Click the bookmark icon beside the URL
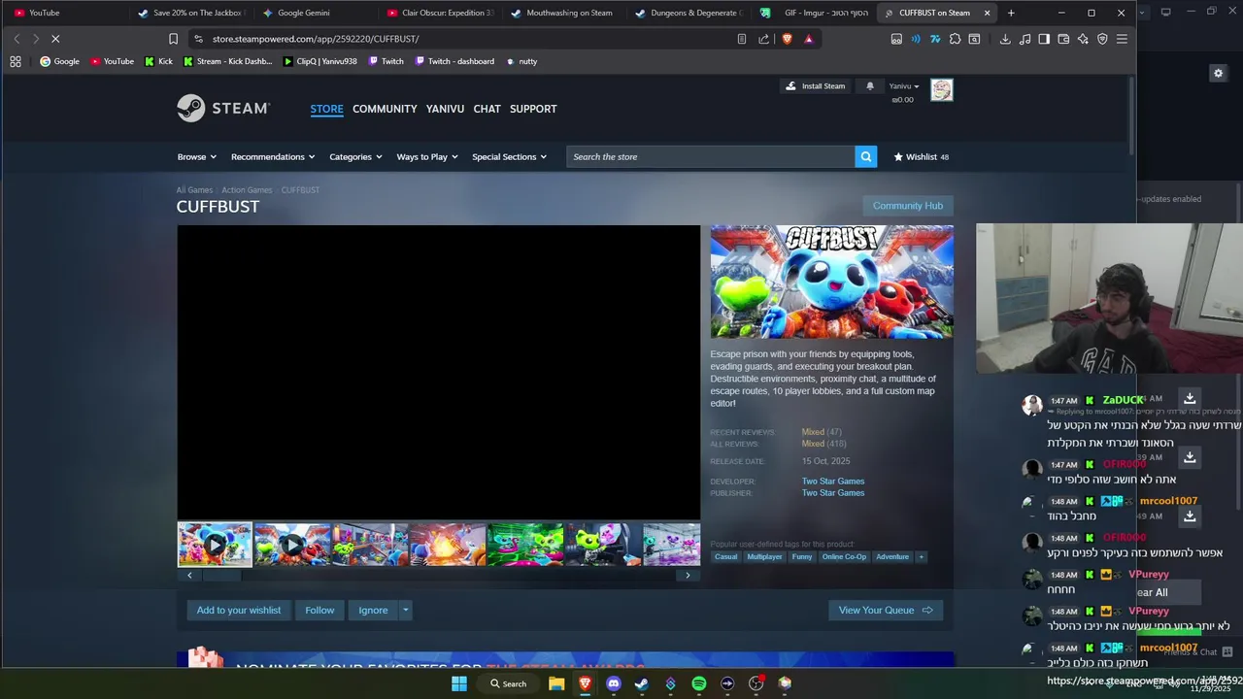The width and height of the screenshot is (1243, 699). pos(173,39)
